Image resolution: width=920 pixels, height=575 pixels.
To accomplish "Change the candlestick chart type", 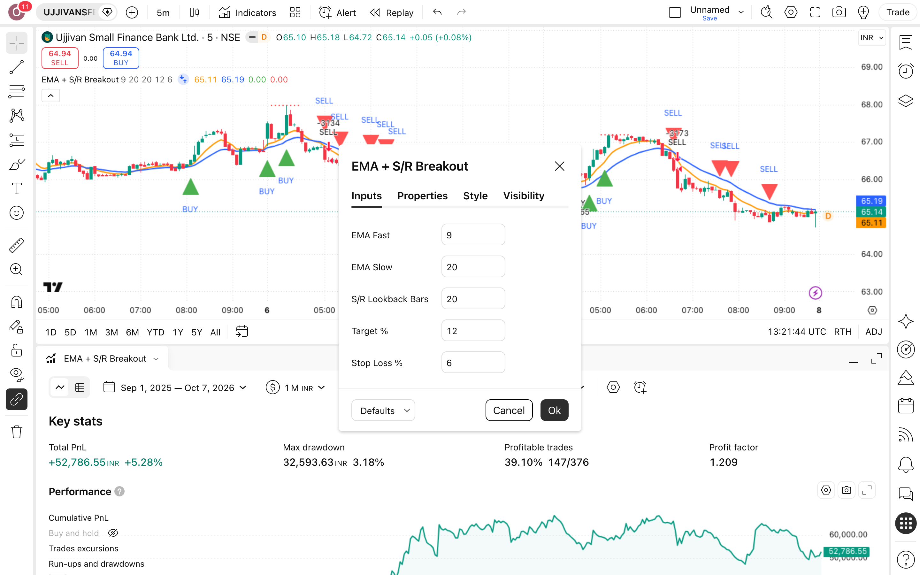I will coord(194,12).
